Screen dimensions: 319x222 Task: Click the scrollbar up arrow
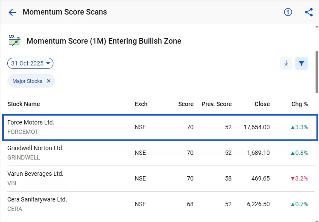[317, 27]
